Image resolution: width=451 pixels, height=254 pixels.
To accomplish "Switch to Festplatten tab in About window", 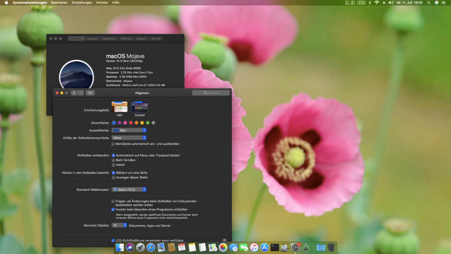I will (109, 38).
